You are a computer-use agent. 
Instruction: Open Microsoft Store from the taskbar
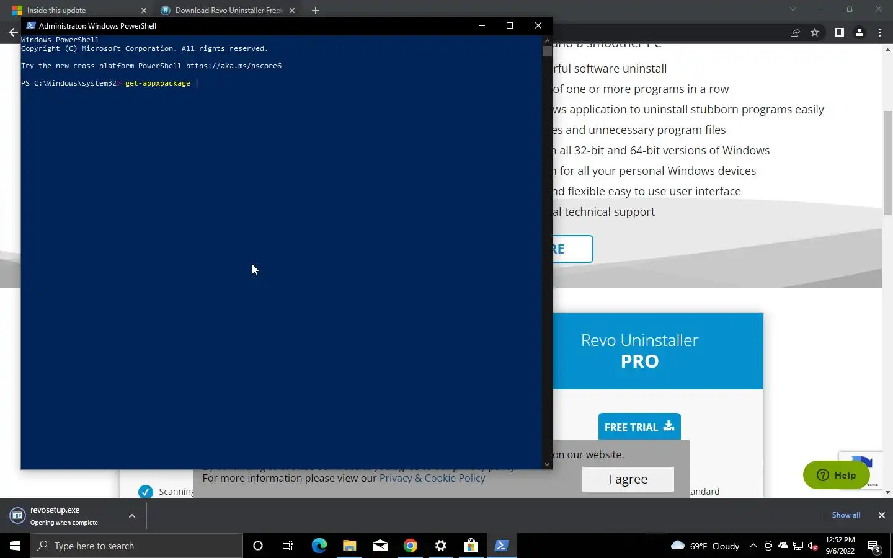click(x=471, y=546)
